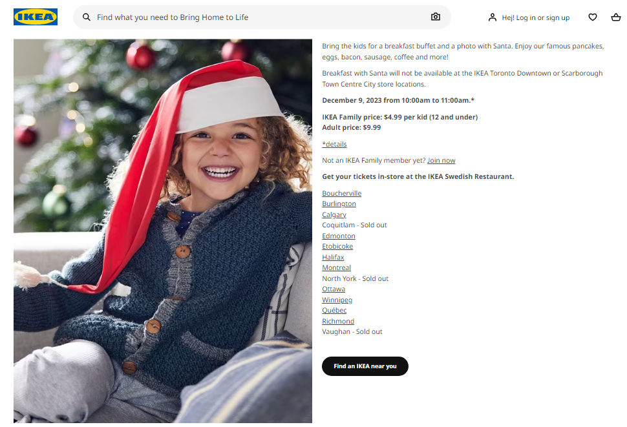Choose the Halifax store link
Viewport: 627px width, 427px height.
[333, 257]
